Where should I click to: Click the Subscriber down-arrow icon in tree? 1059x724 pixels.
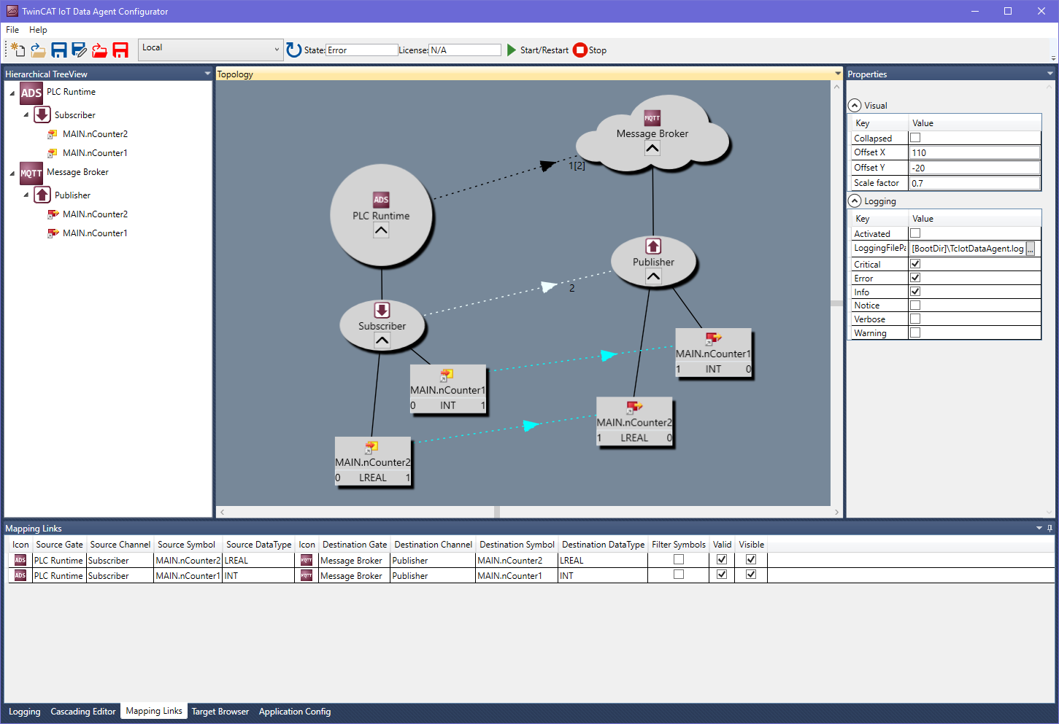pos(42,114)
